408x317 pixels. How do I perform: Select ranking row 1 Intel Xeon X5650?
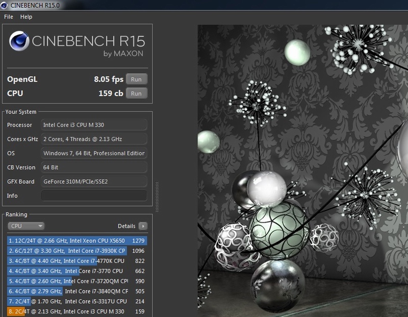coord(77,240)
